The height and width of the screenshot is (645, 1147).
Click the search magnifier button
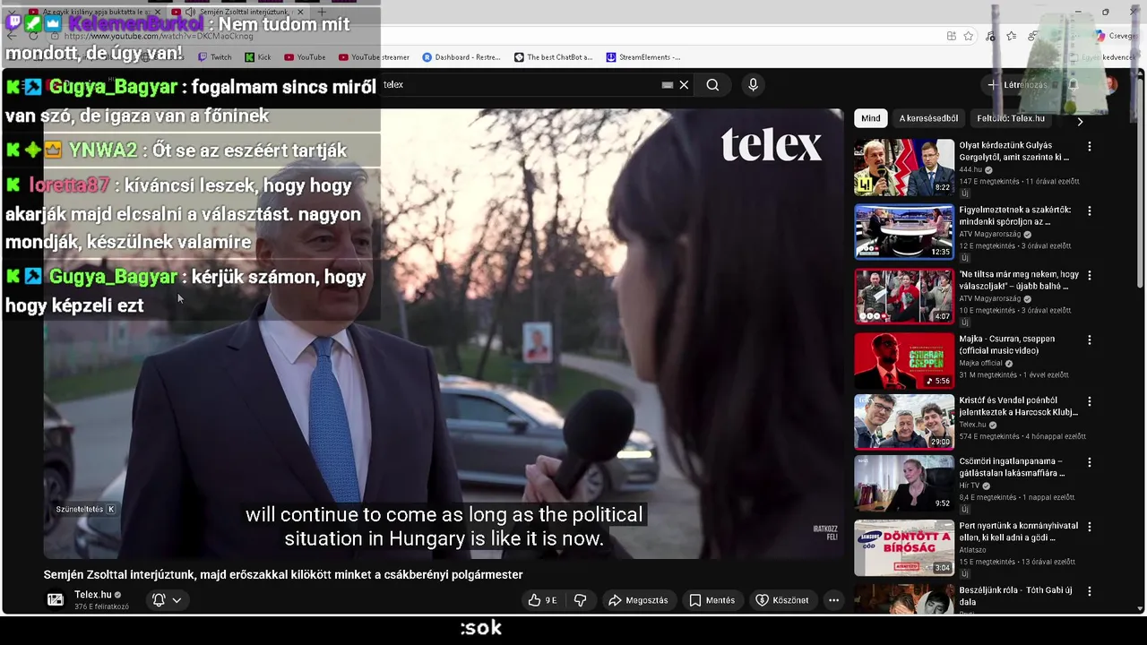point(712,85)
